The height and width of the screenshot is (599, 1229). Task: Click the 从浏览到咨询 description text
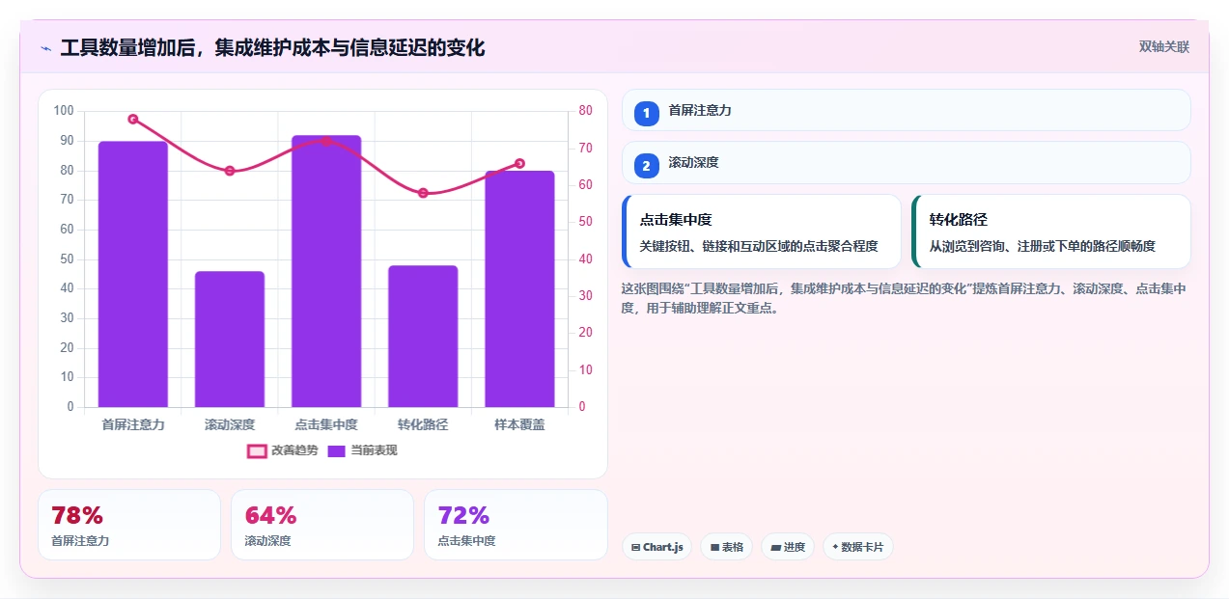[x=1042, y=246]
